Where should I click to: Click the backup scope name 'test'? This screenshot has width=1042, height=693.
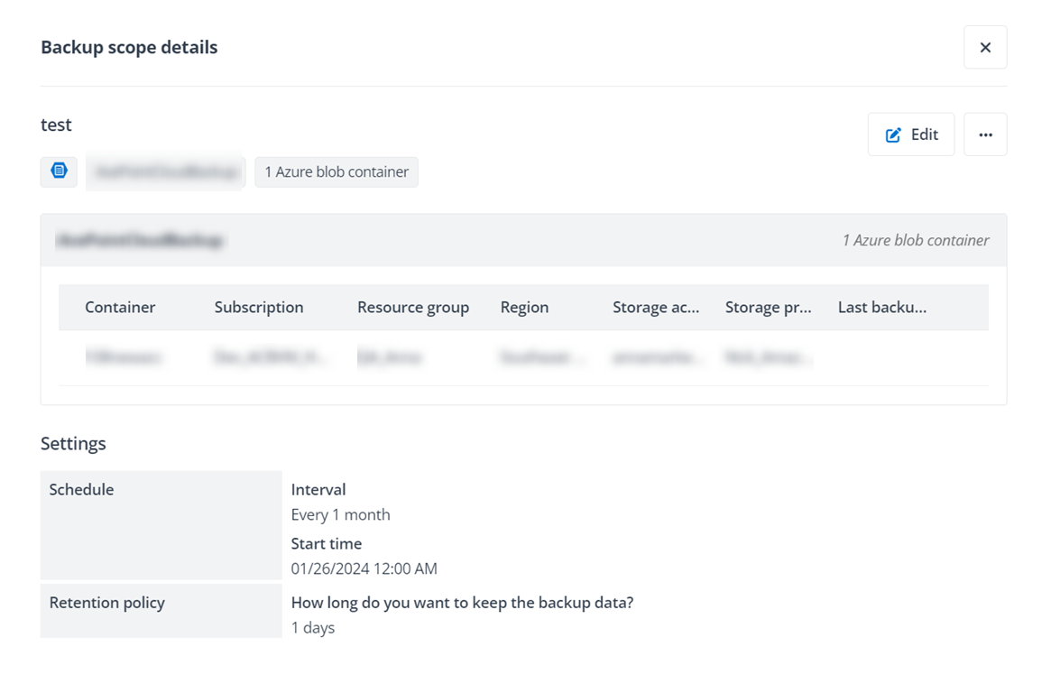coord(56,125)
